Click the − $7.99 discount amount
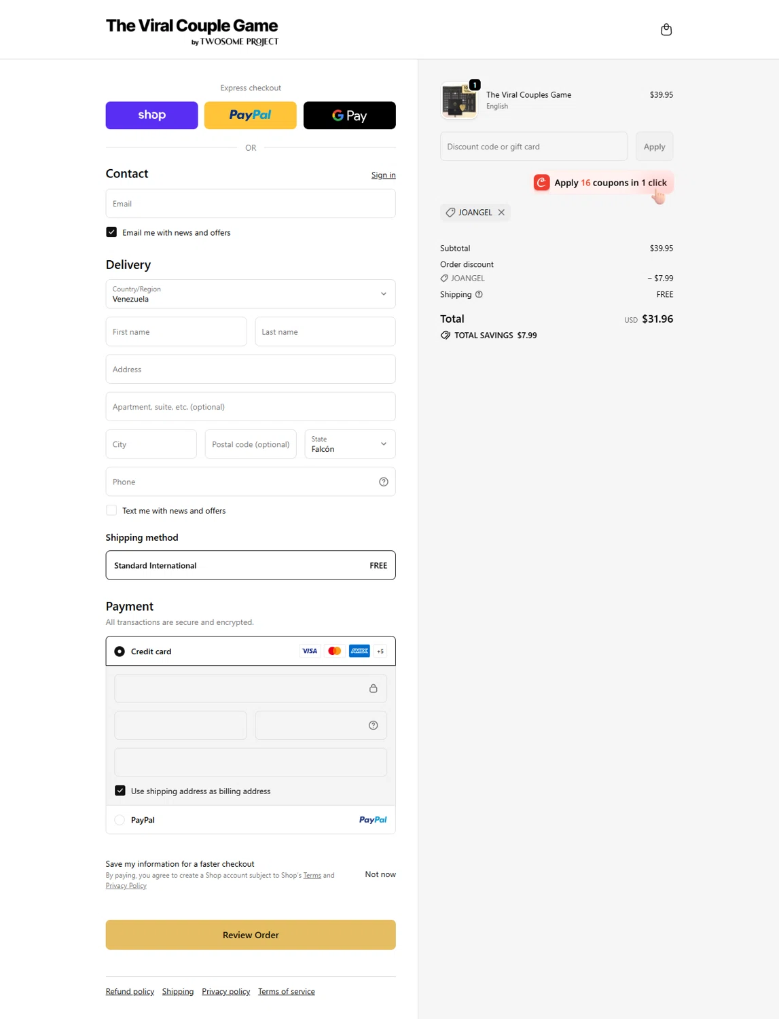Screen dimensions: 779x1019 pos(660,279)
